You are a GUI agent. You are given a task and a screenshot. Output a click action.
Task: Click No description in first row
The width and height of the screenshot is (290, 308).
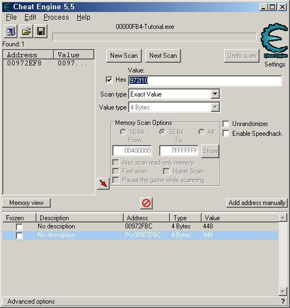(56, 226)
